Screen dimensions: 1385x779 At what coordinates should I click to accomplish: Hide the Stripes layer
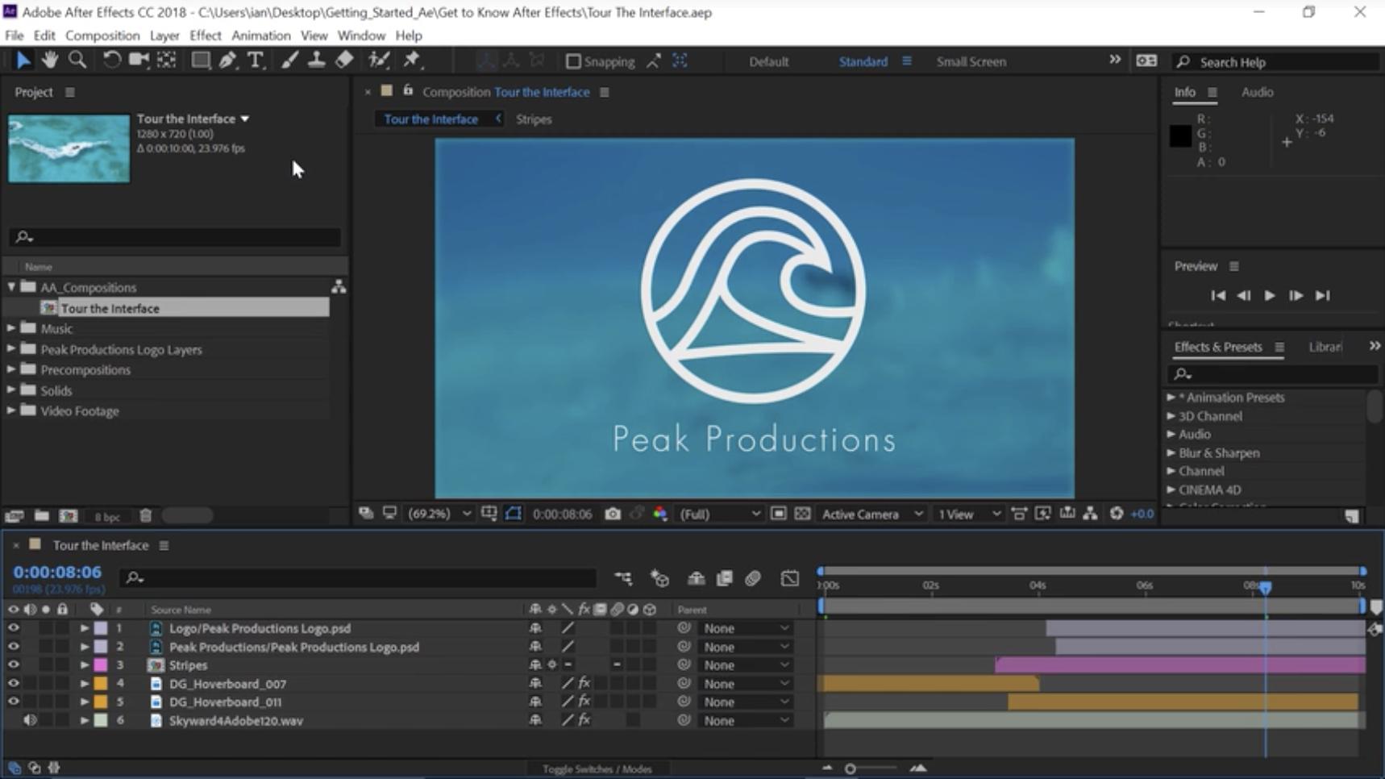(x=13, y=665)
